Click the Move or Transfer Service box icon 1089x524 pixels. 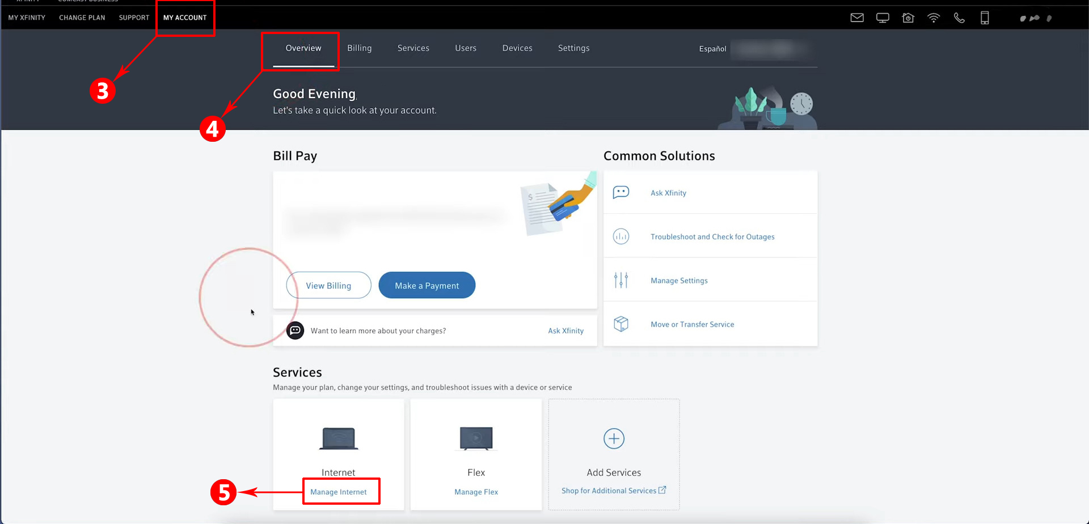pyautogui.click(x=621, y=323)
